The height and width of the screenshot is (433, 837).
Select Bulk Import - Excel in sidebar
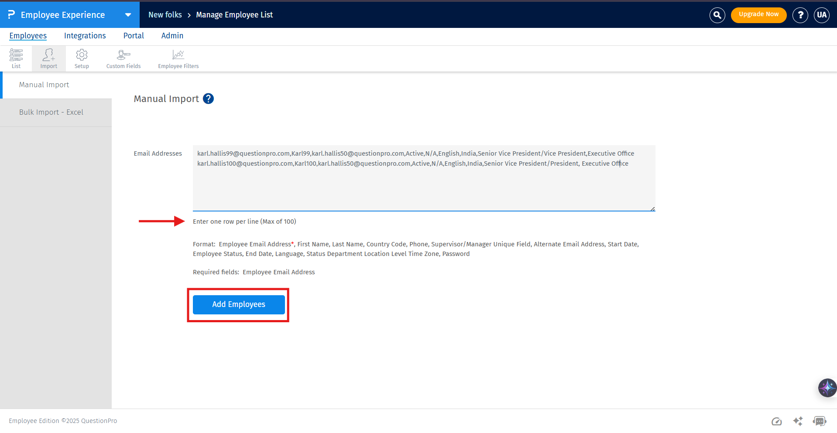pos(56,113)
